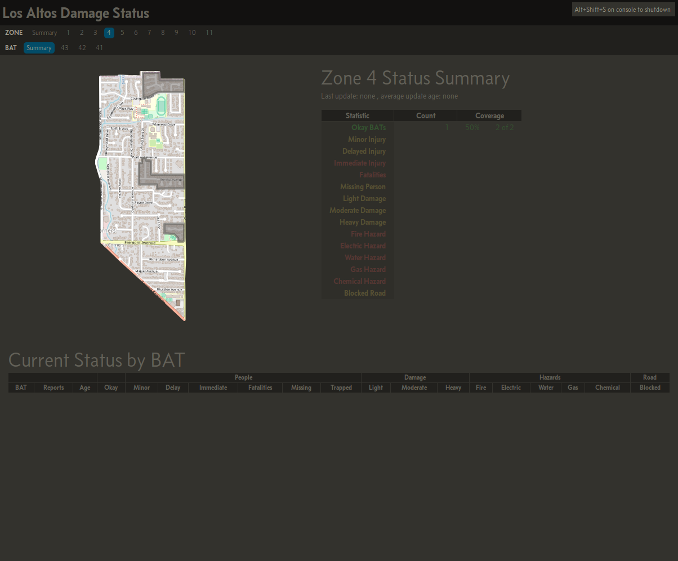Click the Los Altos Damage Status title
Screen dimensions: 678x561
[x=76, y=13]
